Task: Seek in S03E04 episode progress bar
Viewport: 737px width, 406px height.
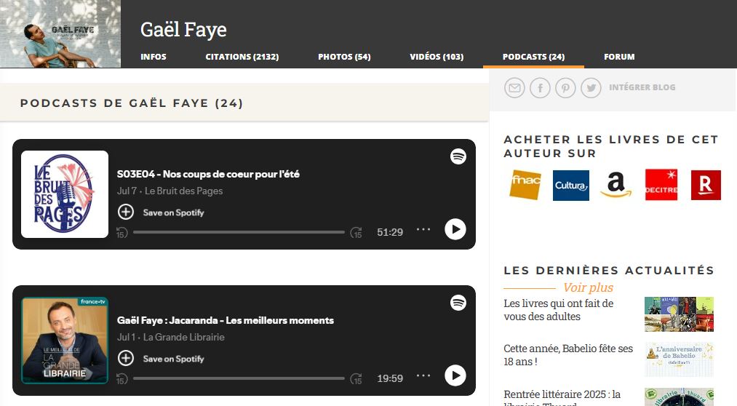Action: tap(239, 232)
